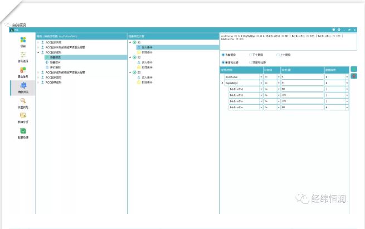
Task: Click the value field in the last table row
Action: 303,108
